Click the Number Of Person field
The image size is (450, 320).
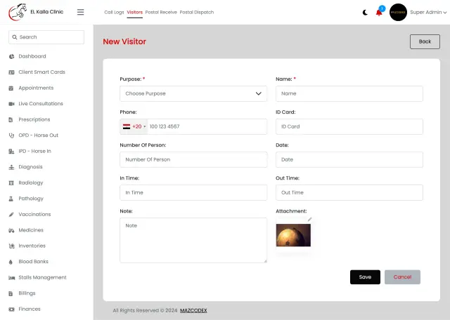coord(193,159)
